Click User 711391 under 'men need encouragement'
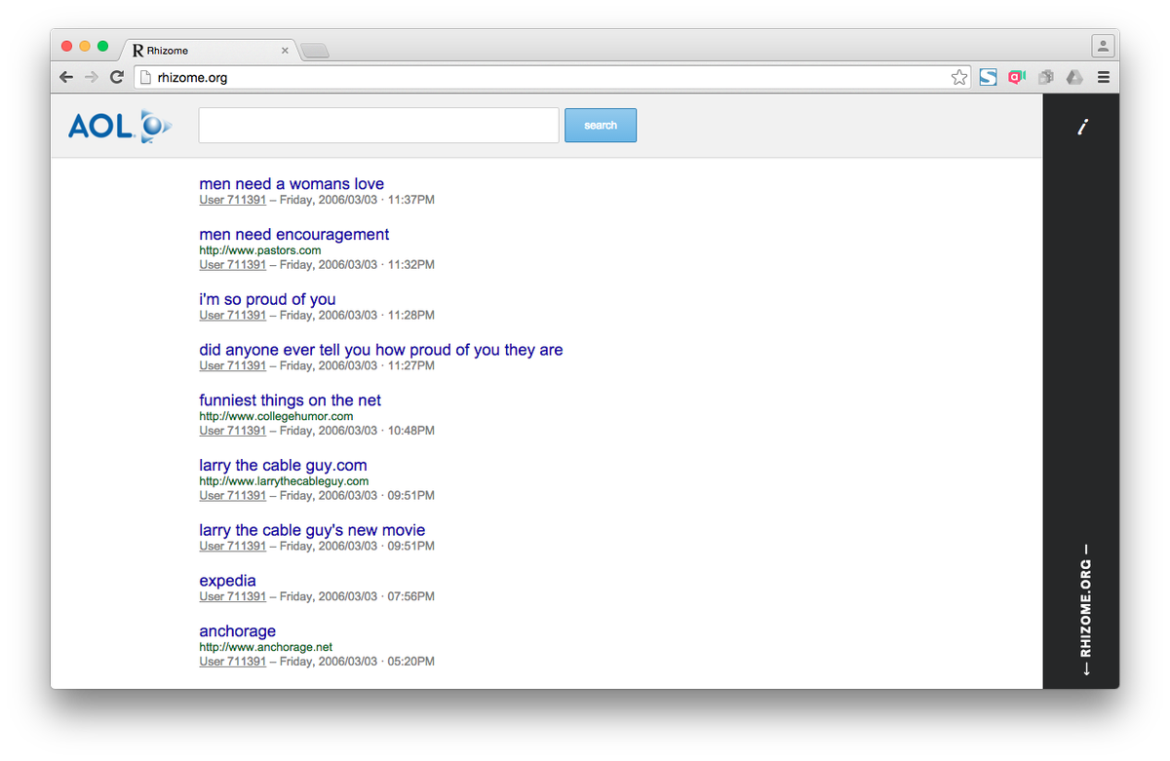 (x=233, y=265)
